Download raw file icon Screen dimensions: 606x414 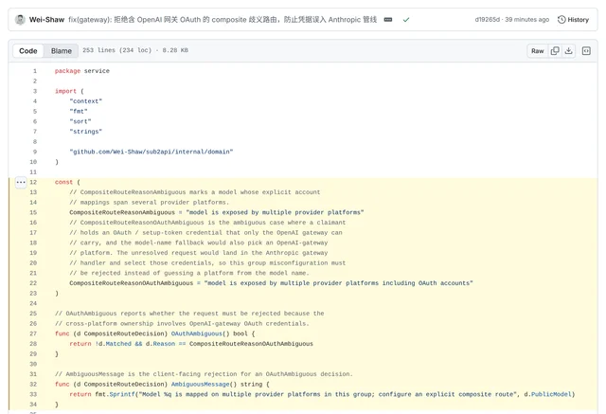(568, 50)
